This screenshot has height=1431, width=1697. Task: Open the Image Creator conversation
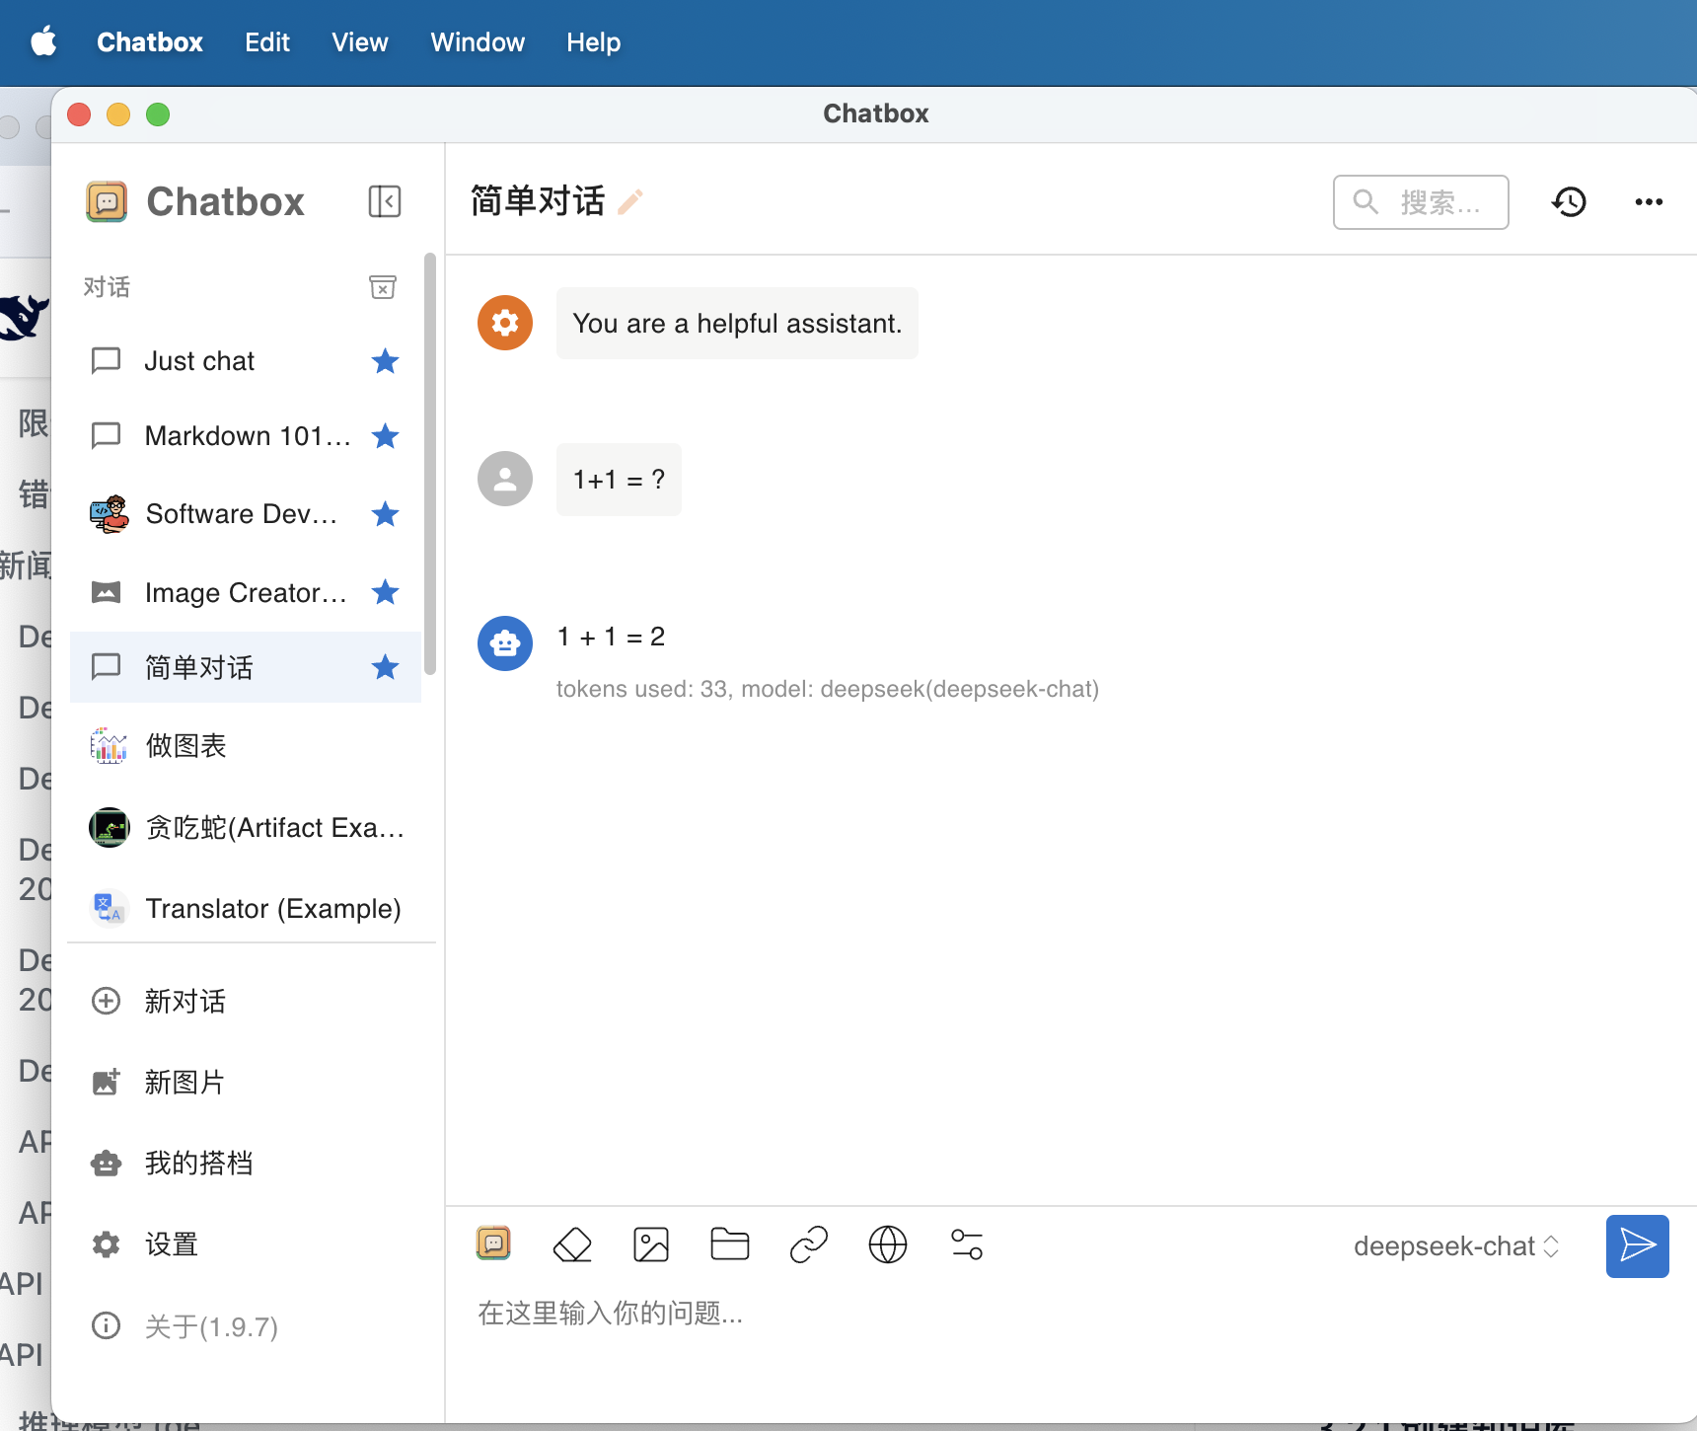[246, 592]
